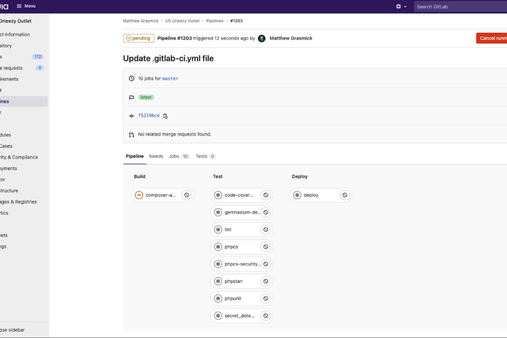Cancel the secret_dete... job
The width and height of the screenshot is (507, 338).
[266, 315]
